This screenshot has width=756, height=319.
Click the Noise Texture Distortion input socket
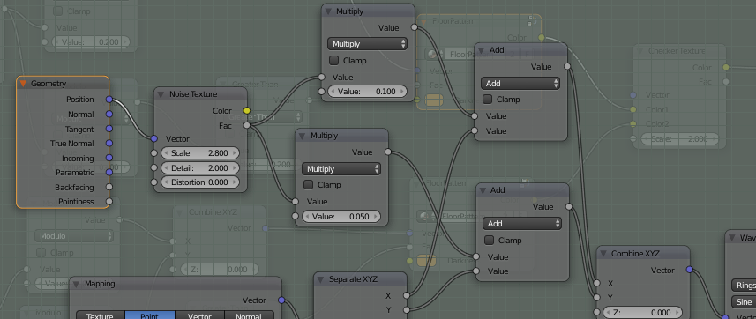pos(153,182)
